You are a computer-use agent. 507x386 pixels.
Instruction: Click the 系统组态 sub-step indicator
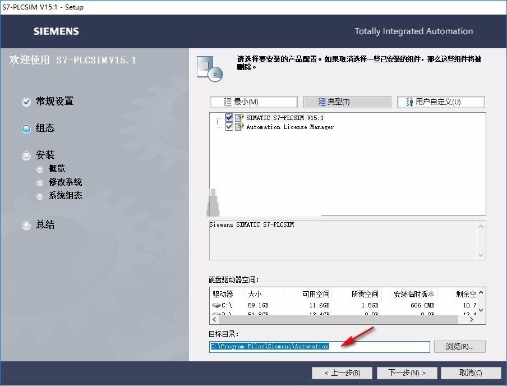pyautogui.click(x=40, y=196)
